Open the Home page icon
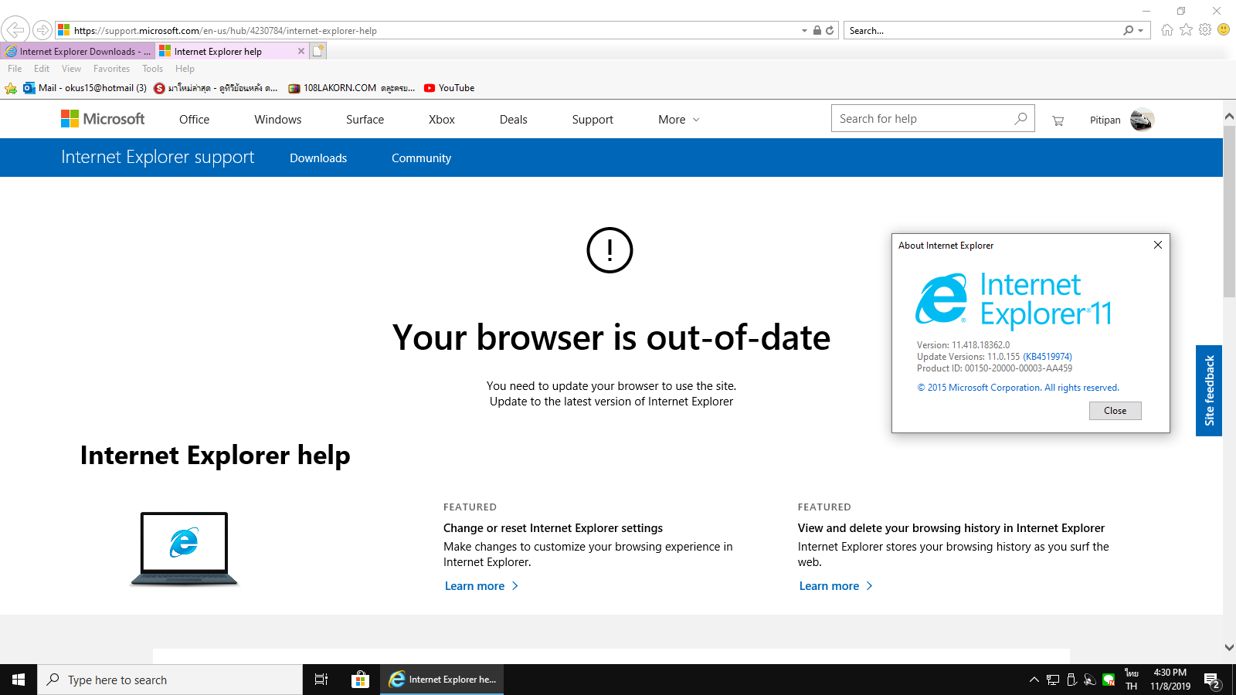 1167,29
